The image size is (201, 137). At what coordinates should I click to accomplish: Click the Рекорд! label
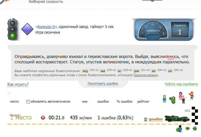pos(15,115)
